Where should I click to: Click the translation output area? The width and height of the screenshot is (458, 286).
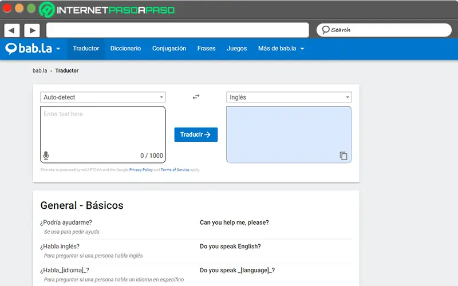(x=289, y=134)
